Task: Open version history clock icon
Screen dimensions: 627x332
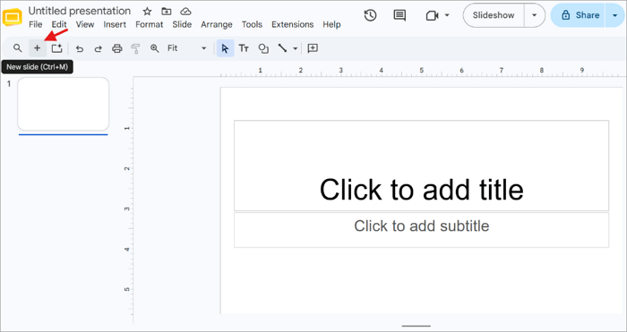Action: coord(370,15)
